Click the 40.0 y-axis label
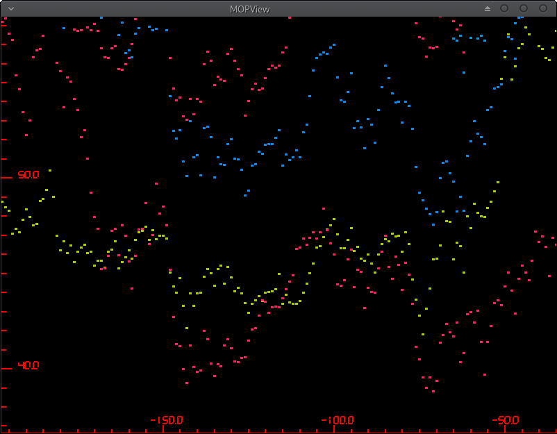Image resolution: width=557 pixels, height=434 pixels. pyautogui.click(x=27, y=366)
